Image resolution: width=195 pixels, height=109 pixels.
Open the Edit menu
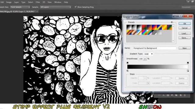tap(2, 2)
